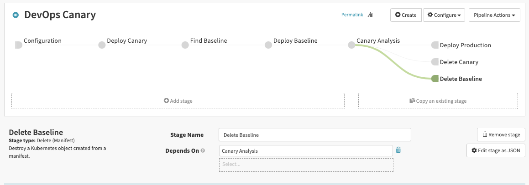Click the Stage Name input field

315,135
